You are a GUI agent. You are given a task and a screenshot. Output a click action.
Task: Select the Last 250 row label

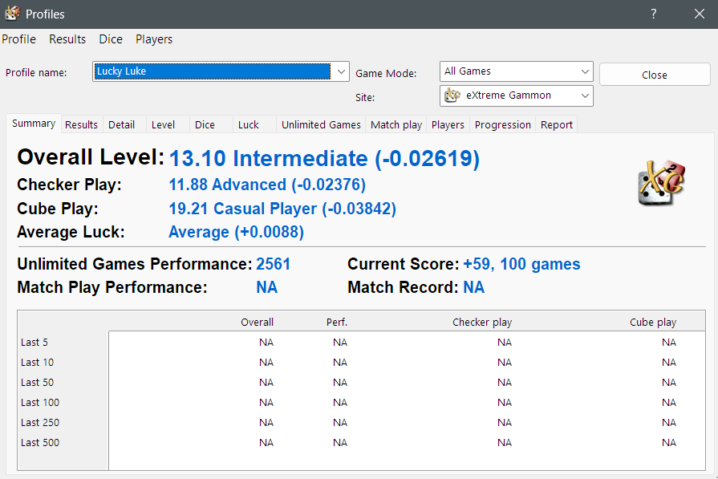coord(40,422)
